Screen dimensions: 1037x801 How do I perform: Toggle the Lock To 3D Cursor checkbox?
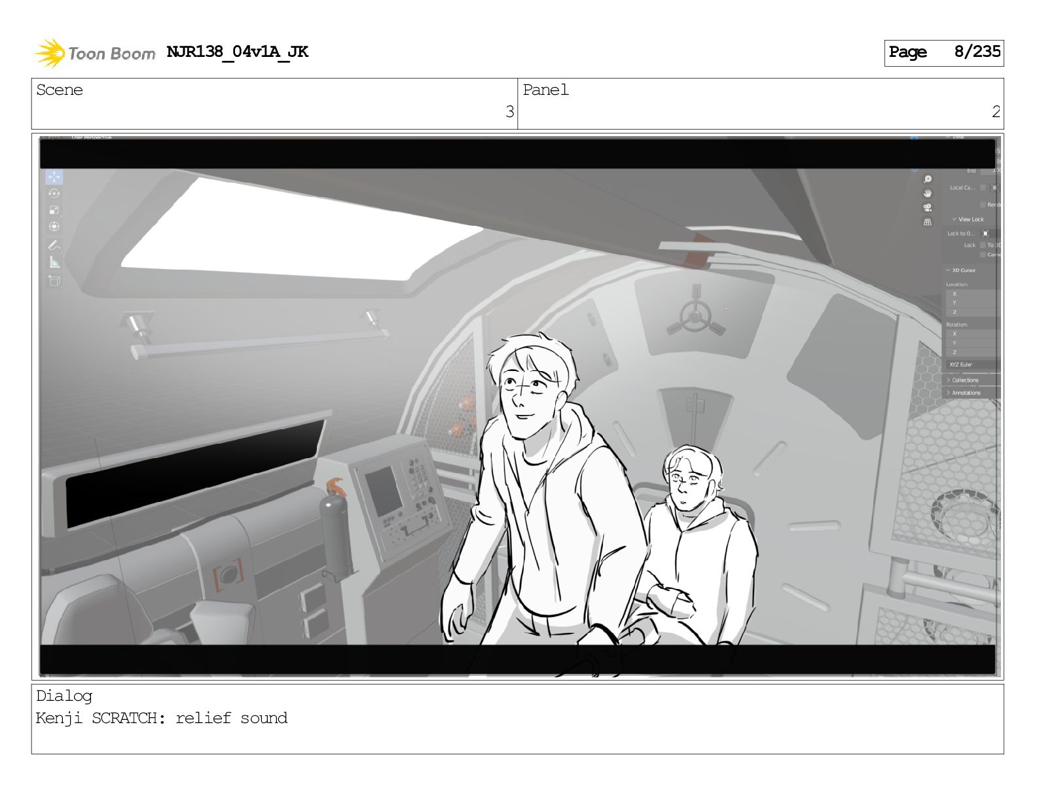[983, 245]
